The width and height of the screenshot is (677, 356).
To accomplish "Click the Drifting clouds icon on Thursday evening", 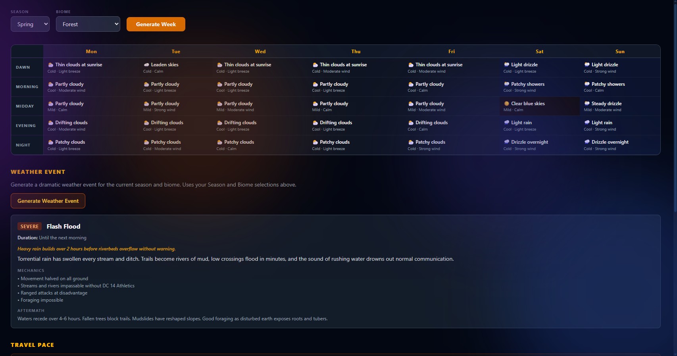I will point(315,123).
